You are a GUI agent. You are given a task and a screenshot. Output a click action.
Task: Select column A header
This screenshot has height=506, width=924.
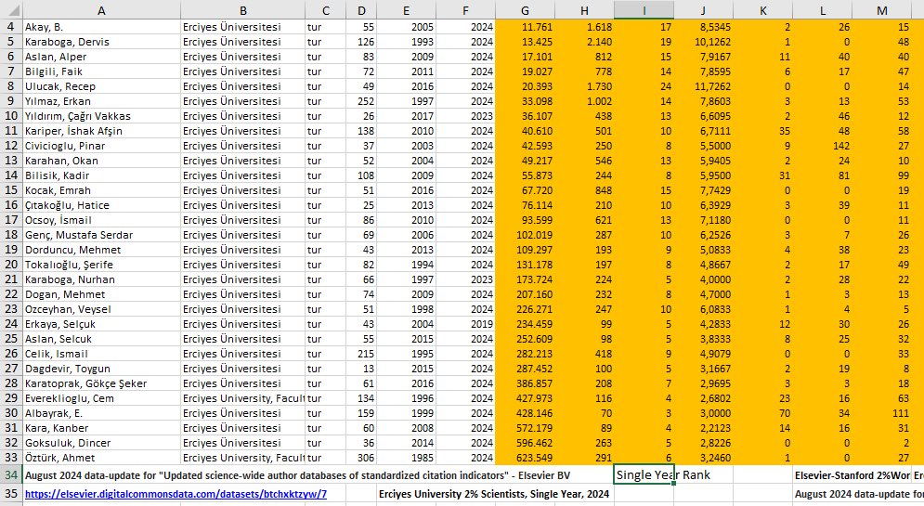point(101,10)
